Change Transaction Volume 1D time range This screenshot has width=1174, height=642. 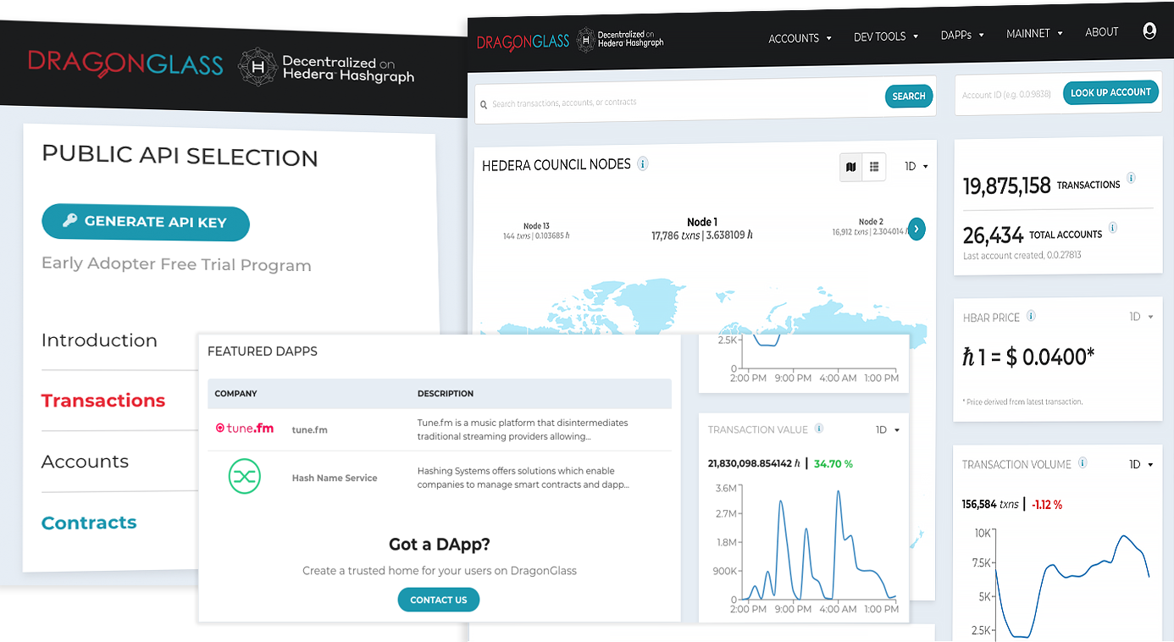tap(1141, 464)
